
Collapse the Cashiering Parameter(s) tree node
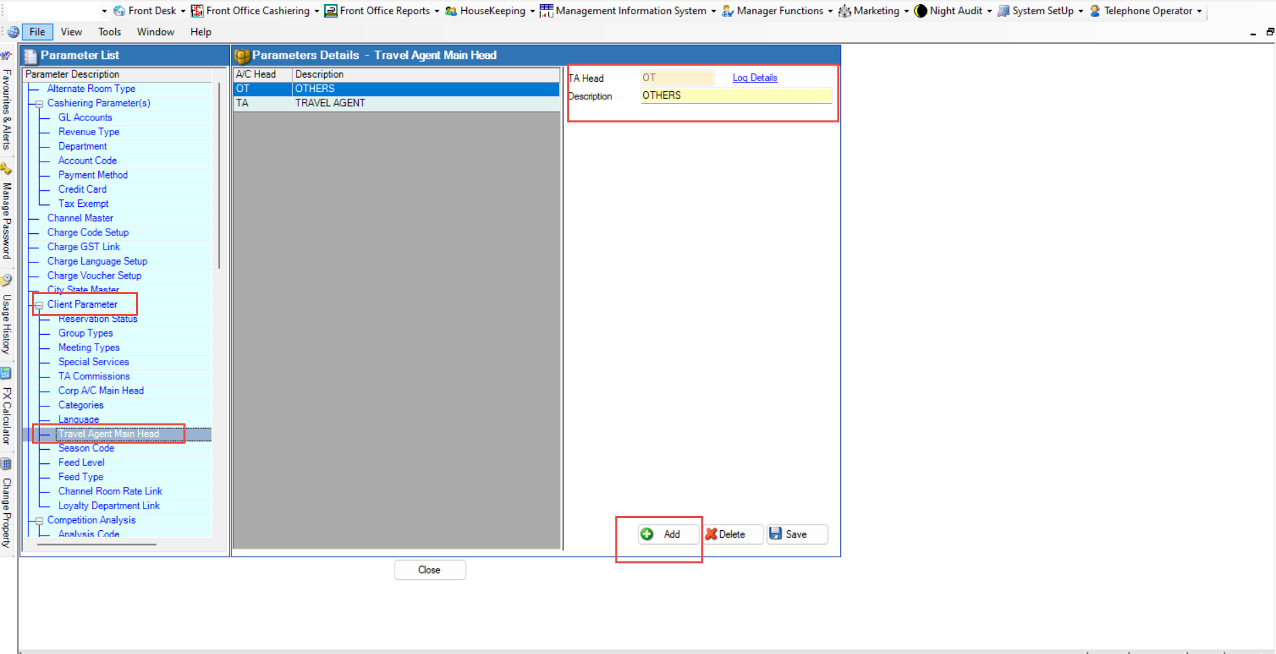click(39, 103)
